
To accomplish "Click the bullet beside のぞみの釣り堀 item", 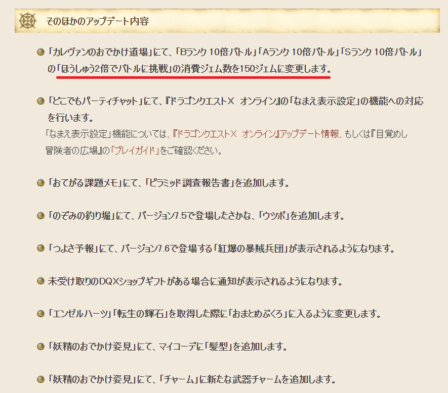I will 40,216.
